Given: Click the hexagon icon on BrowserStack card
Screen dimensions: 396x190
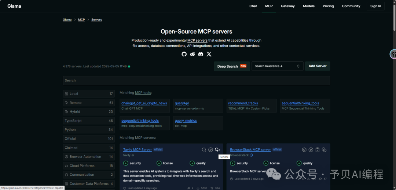Looking at the screenshot, I should [x=304, y=150].
